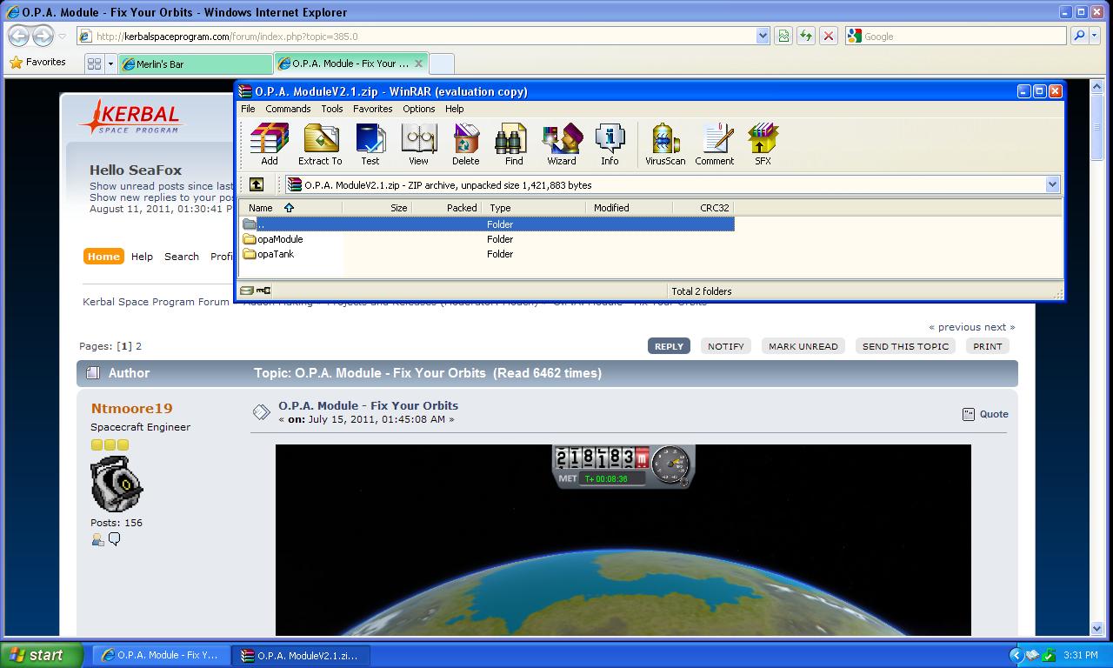Run VirusScan on the archive
The height and width of the screenshot is (668, 1113).
665,144
